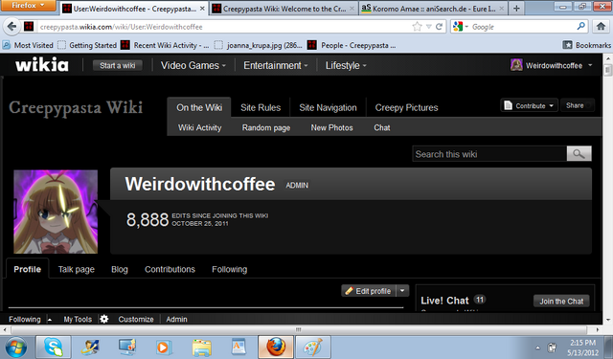The height and width of the screenshot is (359, 613).
Task: Open Recent Wiki Activity bookmark
Action: 165,45
